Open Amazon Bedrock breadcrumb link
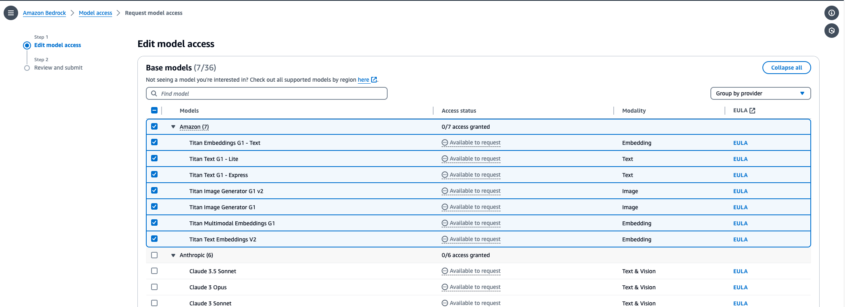845x307 pixels. click(44, 13)
